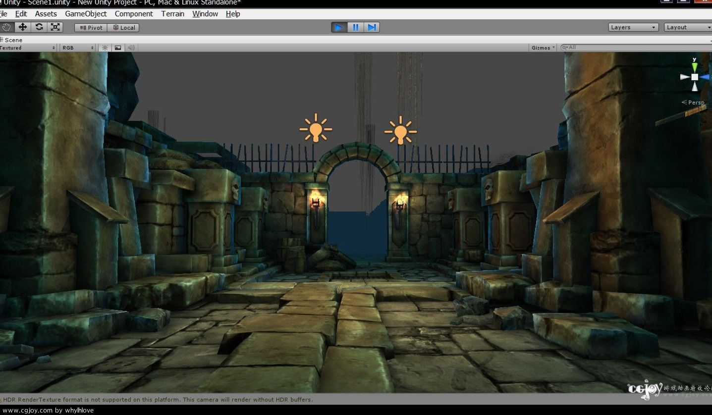The height and width of the screenshot is (415, 712).
Task: Switch to the Scene tab
Action: pos(12,40)
